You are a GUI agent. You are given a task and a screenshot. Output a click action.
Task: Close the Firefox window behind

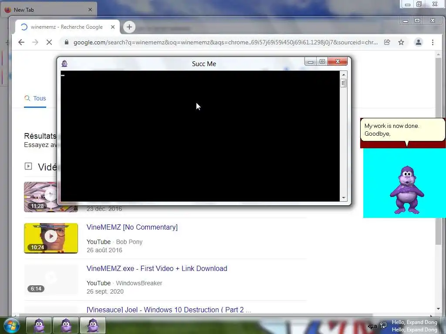[435, 4]
